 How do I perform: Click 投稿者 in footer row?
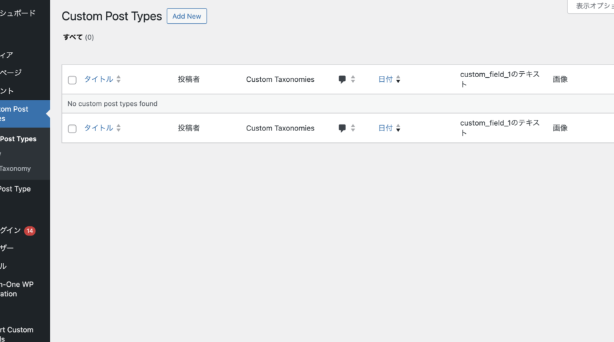(189, 128)
